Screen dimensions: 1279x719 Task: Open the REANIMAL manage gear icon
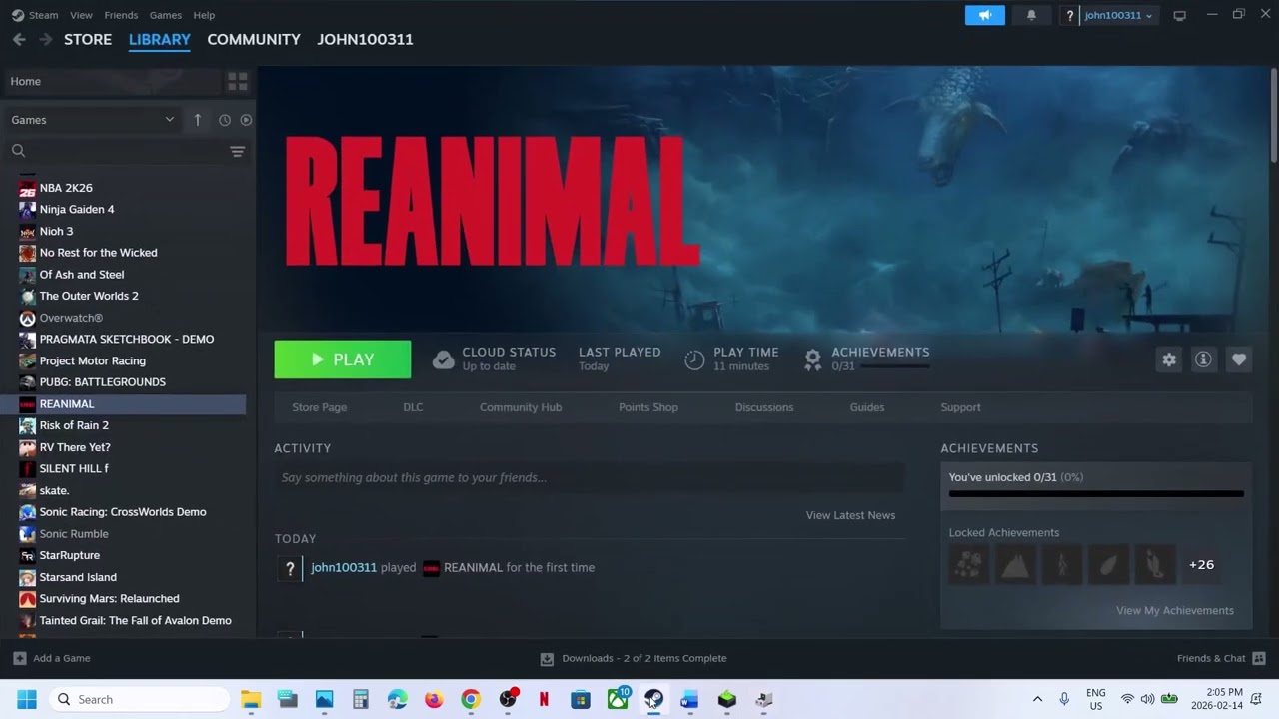[1169, 359]
